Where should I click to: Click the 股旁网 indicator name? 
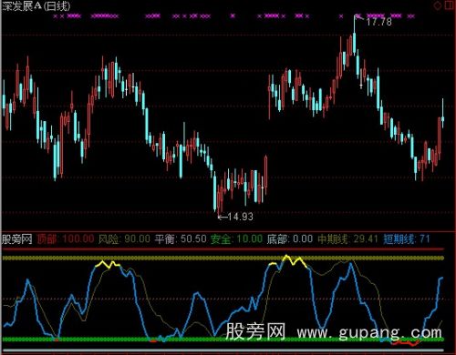(17, 239)
